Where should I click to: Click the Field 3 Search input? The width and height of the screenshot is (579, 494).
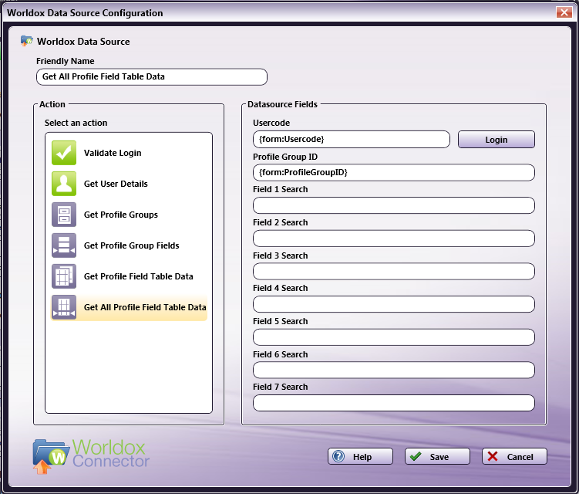[394, 272]
